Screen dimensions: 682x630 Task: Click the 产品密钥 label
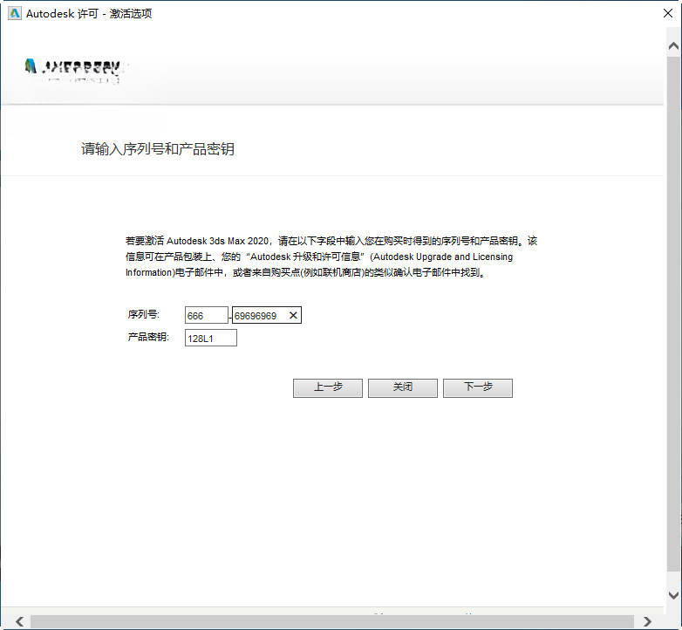[x=148, y=337]
